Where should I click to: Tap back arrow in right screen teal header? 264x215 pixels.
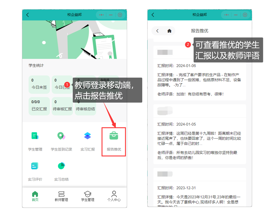153,15
